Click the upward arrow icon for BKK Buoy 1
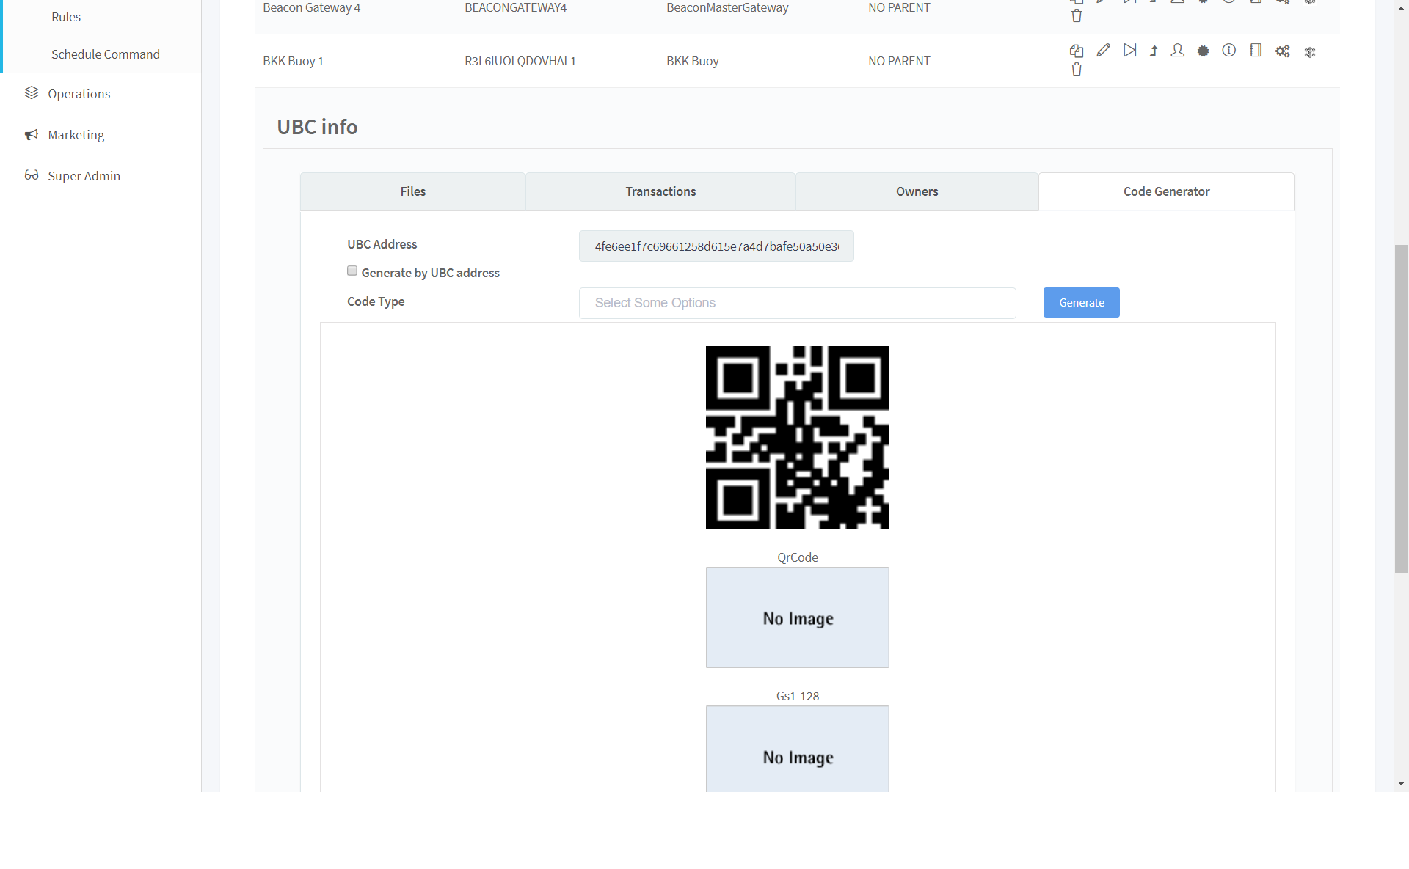This screenshot has width=1409, height=869. click(x=1154, y=51)
